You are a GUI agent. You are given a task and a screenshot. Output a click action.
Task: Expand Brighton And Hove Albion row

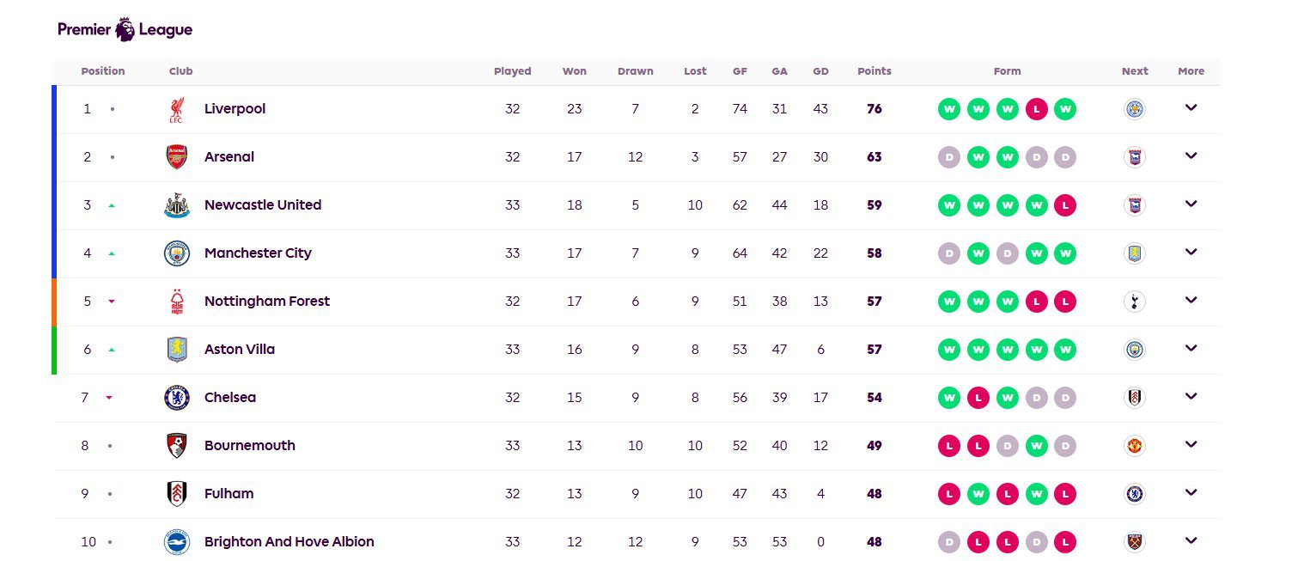tap(1191, 541)
